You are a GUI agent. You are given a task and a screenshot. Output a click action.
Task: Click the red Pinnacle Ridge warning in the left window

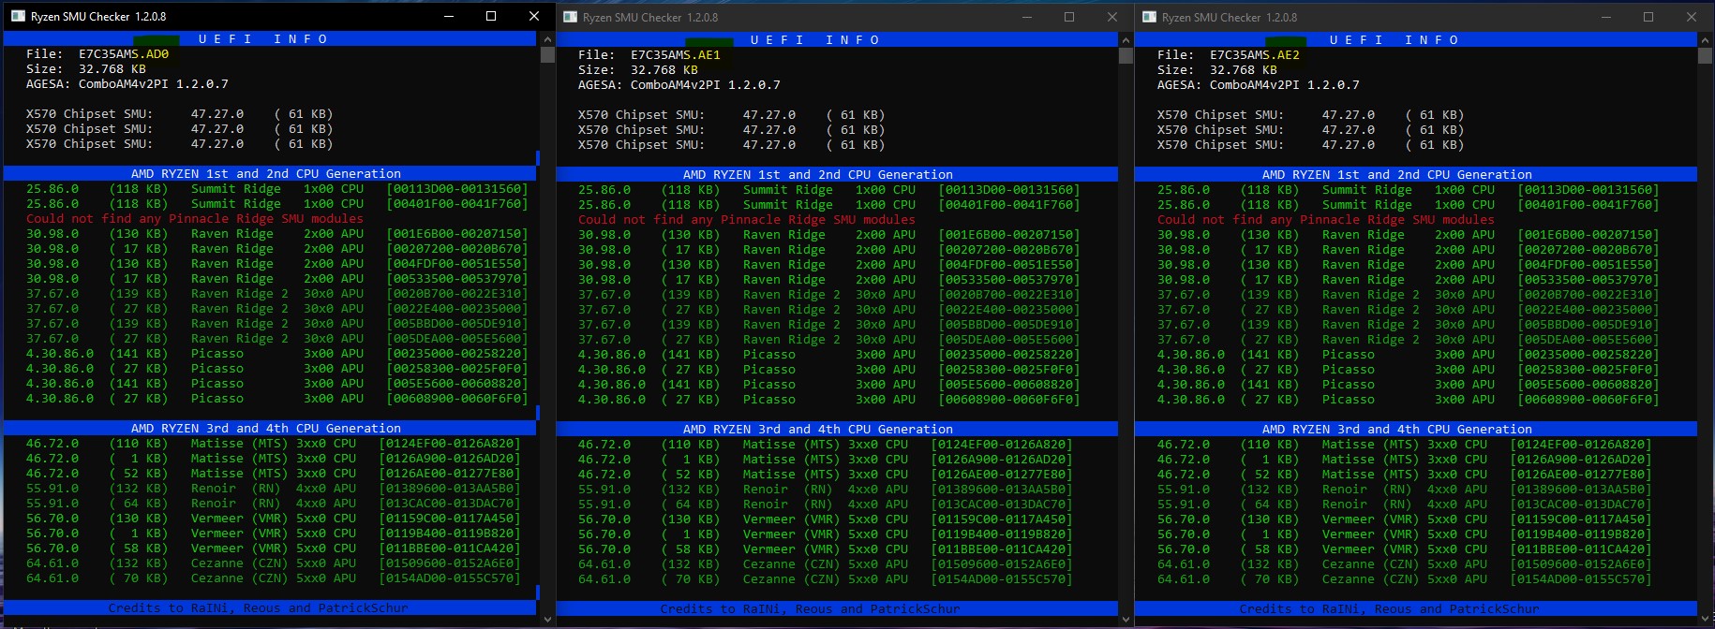(195, 219)
